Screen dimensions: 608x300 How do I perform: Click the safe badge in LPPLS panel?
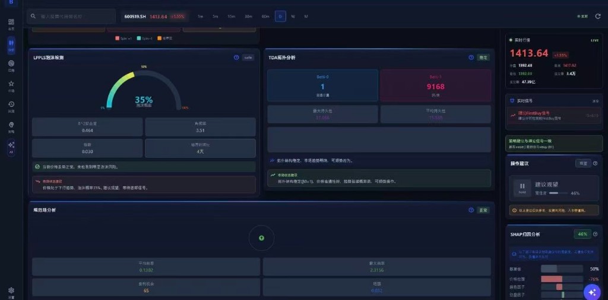[248, 58]
